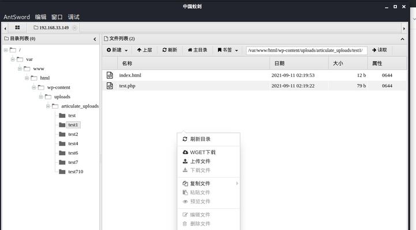Click the var folder icon
Screen dimensions: 416x230
[x=20, y=59]
